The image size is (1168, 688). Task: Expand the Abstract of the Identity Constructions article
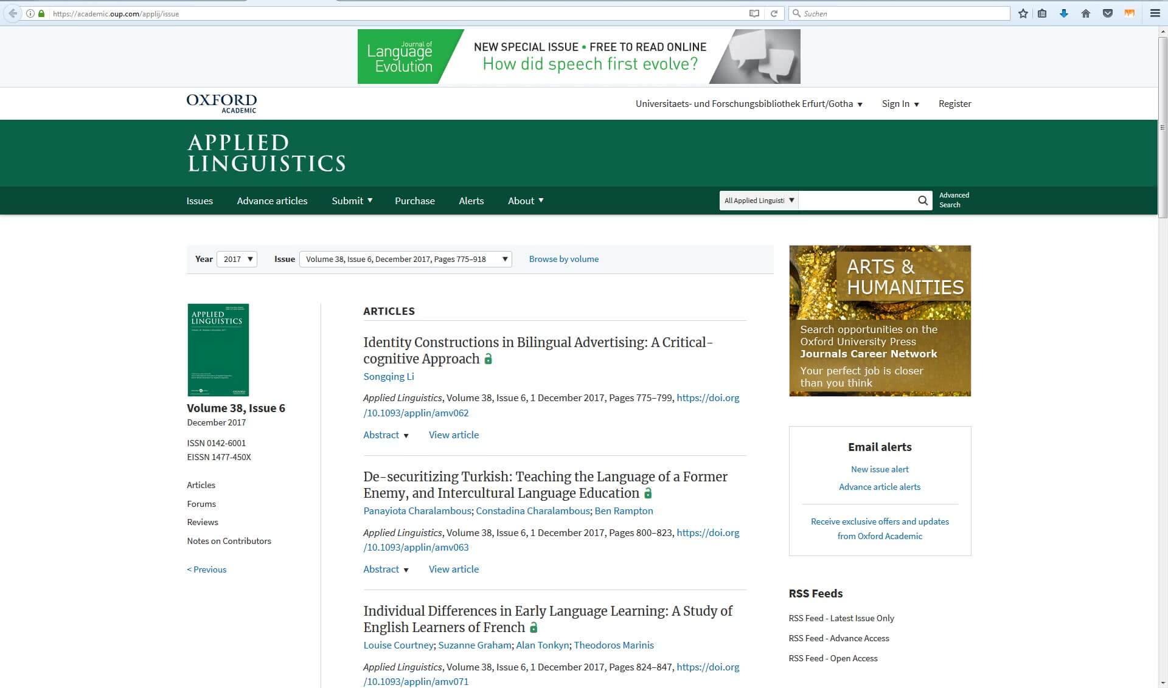click(386, 435)
